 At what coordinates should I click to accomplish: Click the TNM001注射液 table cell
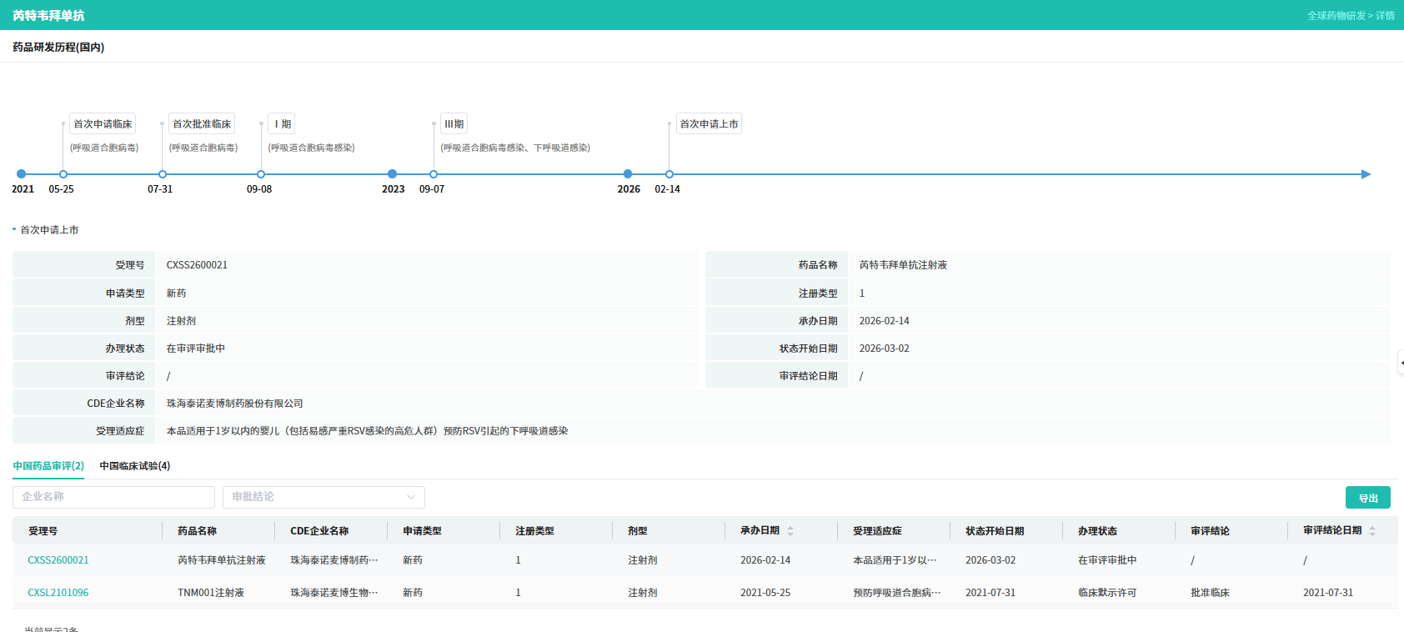pos(211,593)
